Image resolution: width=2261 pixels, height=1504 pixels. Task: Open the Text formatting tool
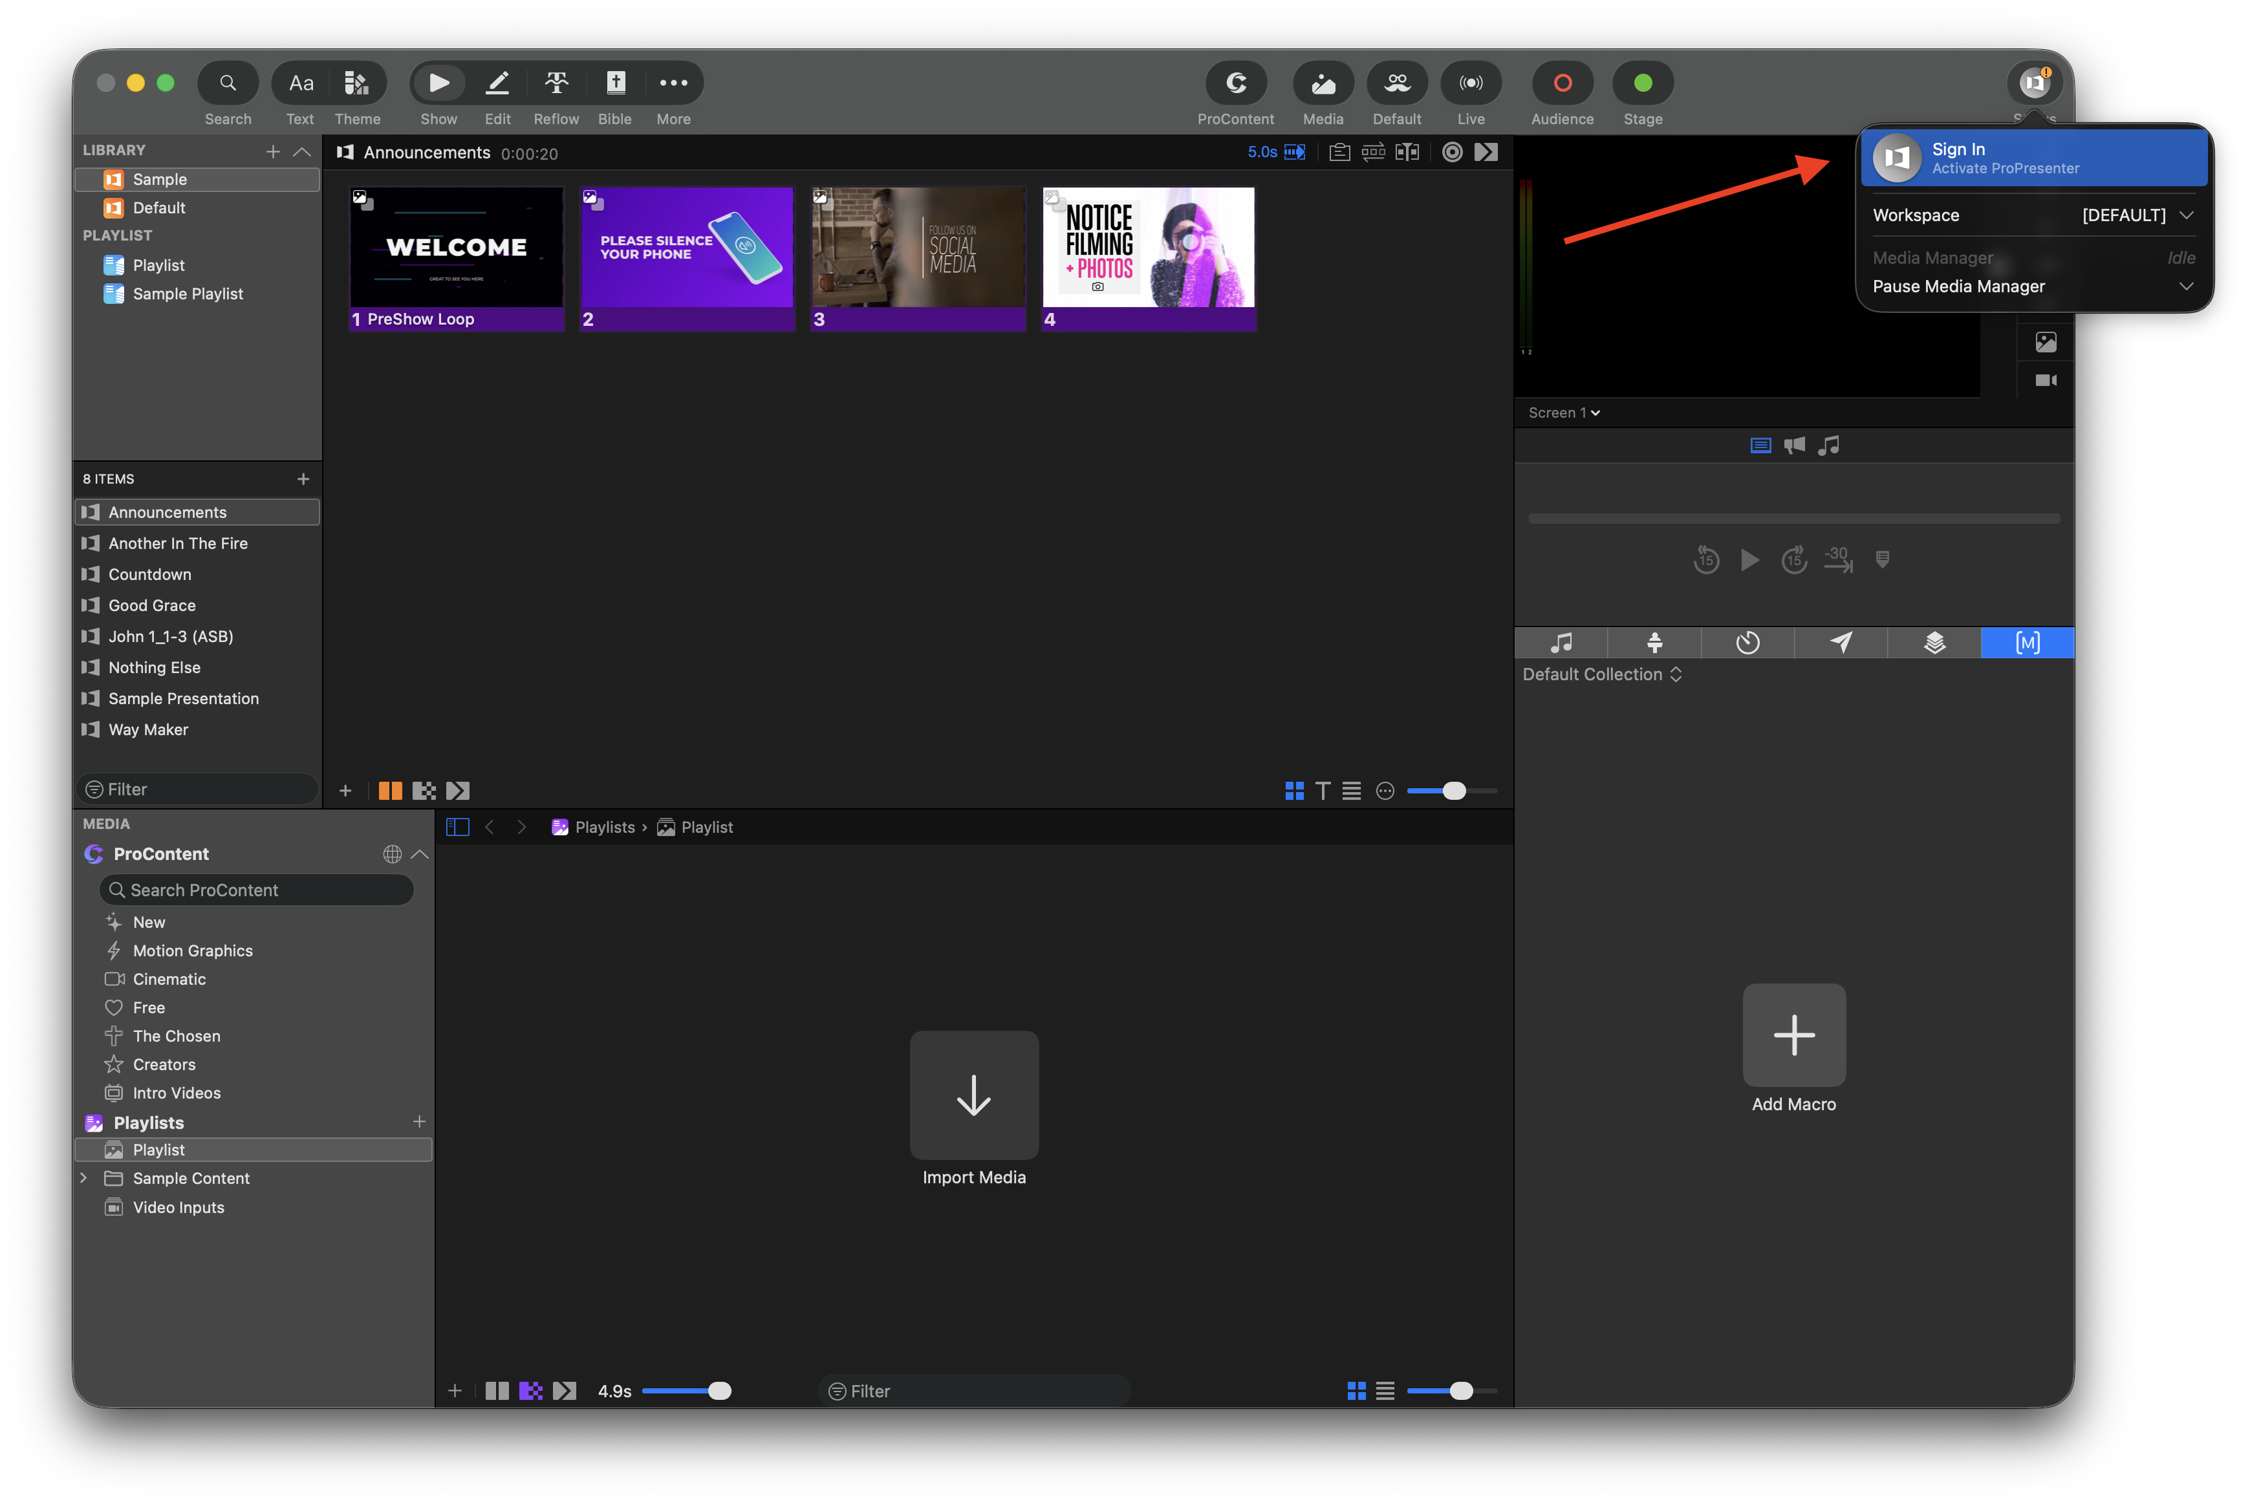click(x=300, y=83)
